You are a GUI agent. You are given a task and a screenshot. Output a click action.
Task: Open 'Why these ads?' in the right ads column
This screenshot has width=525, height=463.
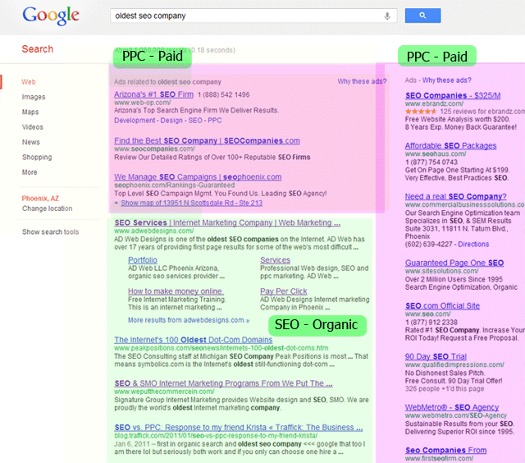446,80
